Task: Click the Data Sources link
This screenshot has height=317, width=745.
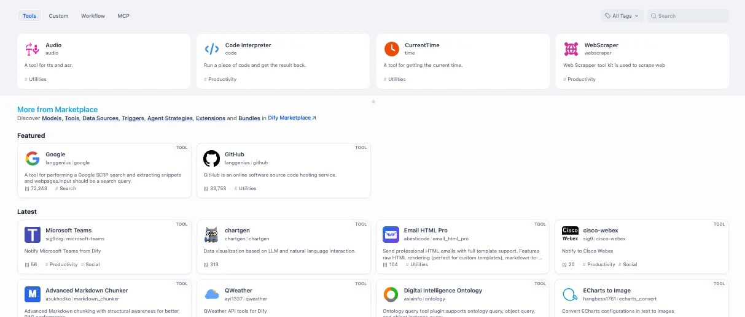Action: click(x=100, y=118)
